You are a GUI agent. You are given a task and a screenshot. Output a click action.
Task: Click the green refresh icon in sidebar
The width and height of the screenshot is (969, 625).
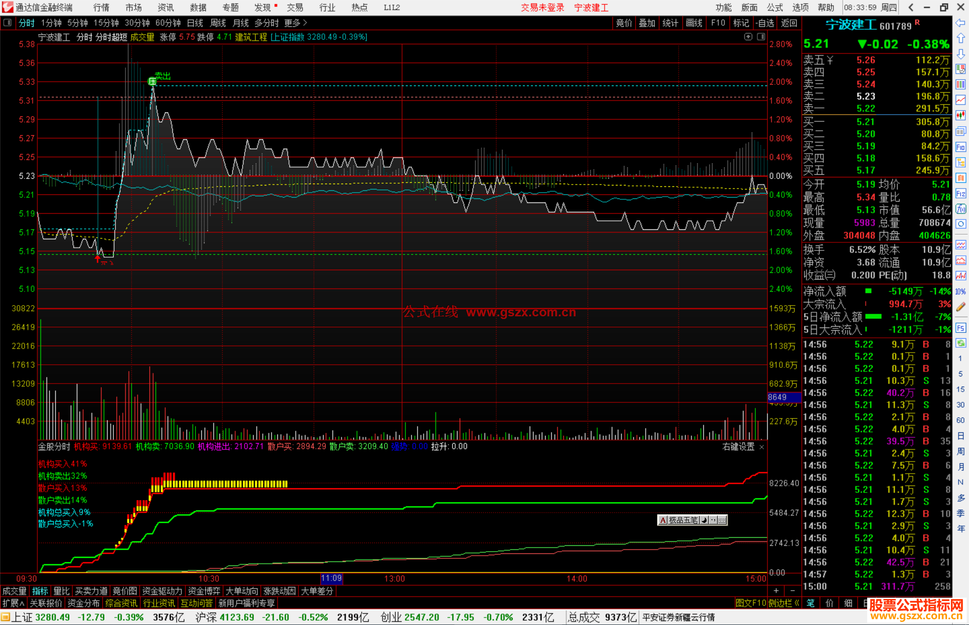pyautogui.click(x=960, y=343)
